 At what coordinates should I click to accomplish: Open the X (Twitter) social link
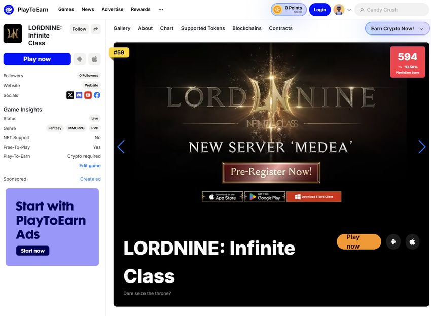click(x=70, y=95)
